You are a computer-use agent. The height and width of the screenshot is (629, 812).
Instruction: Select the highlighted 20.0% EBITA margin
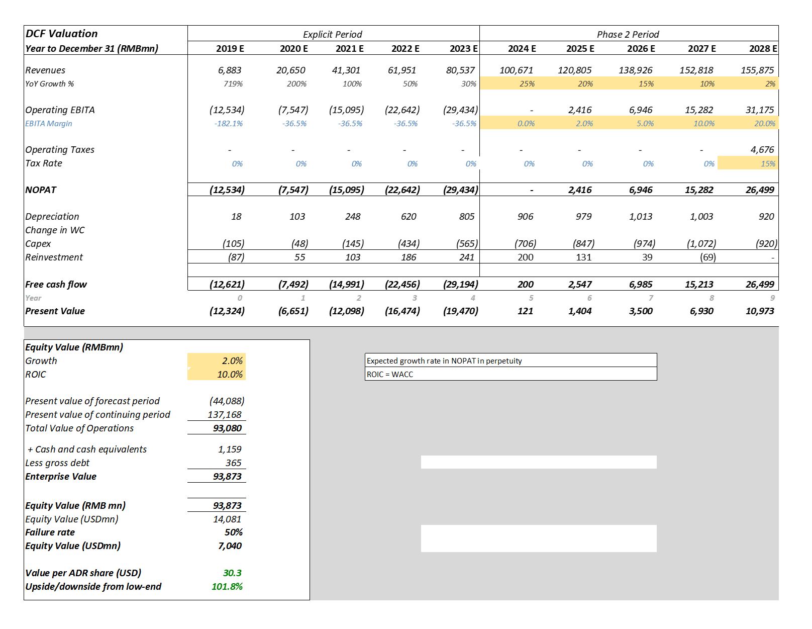765,123
